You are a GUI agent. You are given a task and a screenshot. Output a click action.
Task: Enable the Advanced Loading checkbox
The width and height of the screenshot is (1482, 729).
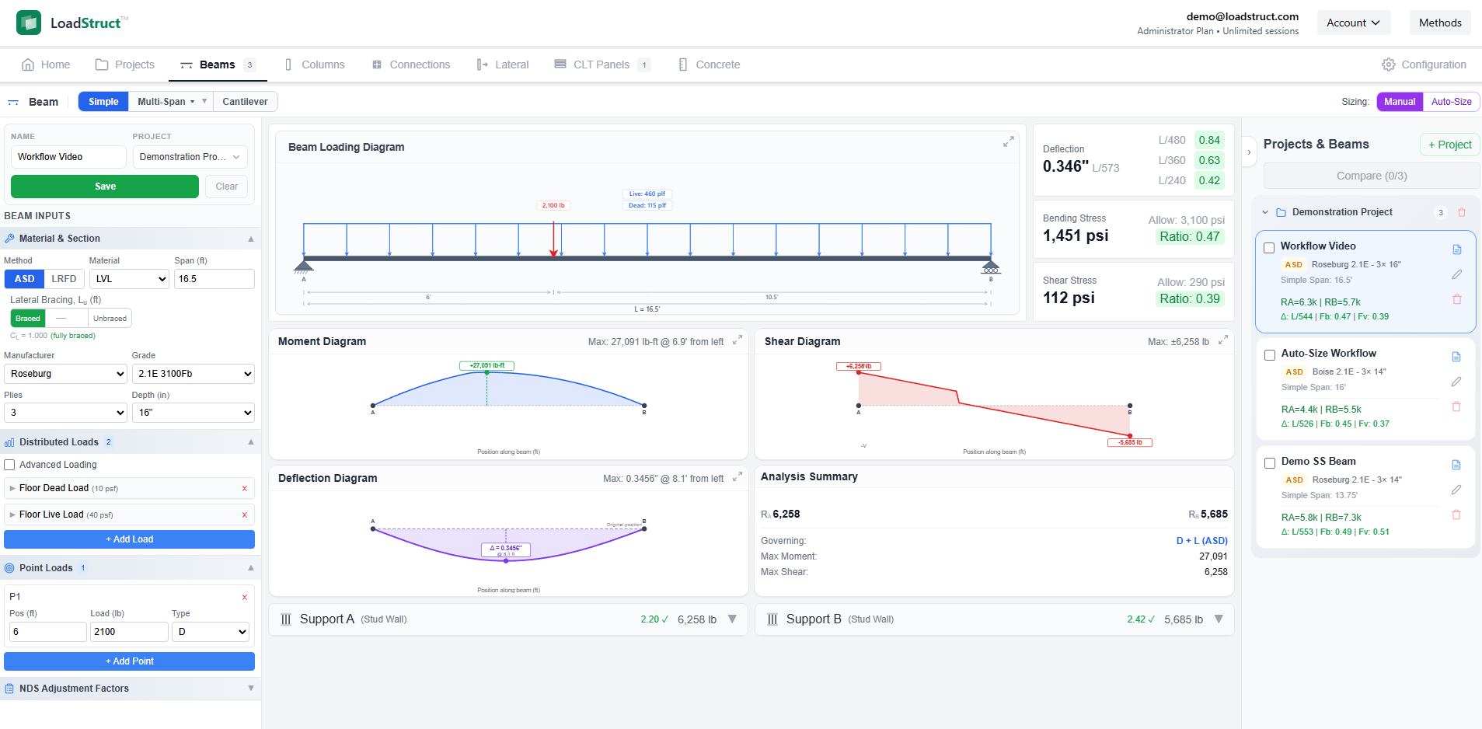pos(10,465)
